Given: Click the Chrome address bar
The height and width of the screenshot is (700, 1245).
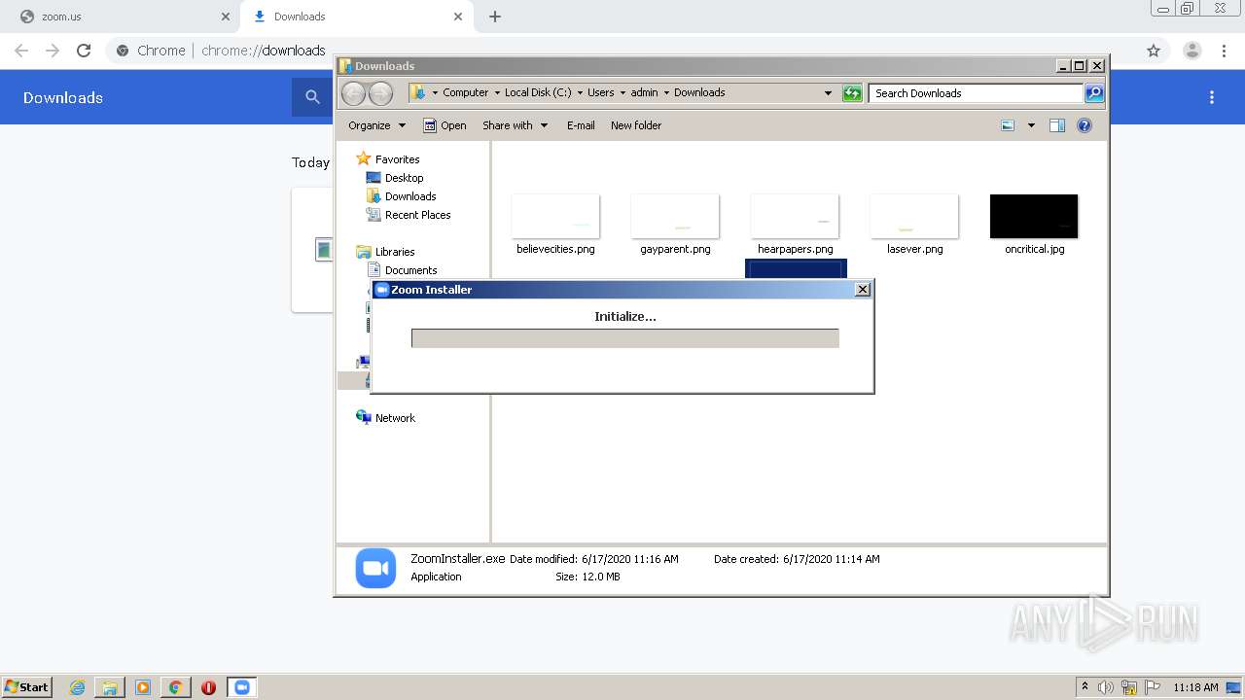Looking at the screenshot, I should [x=622, y=51].
